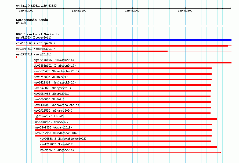Open nsv5486848 (ByrskaBishop2022) label
The image size is (239, 163).
coord(63,139)
